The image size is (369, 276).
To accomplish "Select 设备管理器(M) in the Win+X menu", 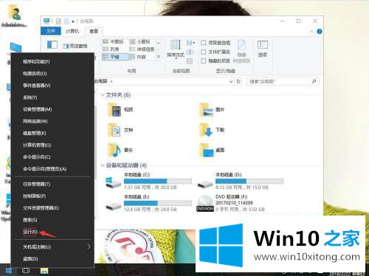I will (38, 109).
